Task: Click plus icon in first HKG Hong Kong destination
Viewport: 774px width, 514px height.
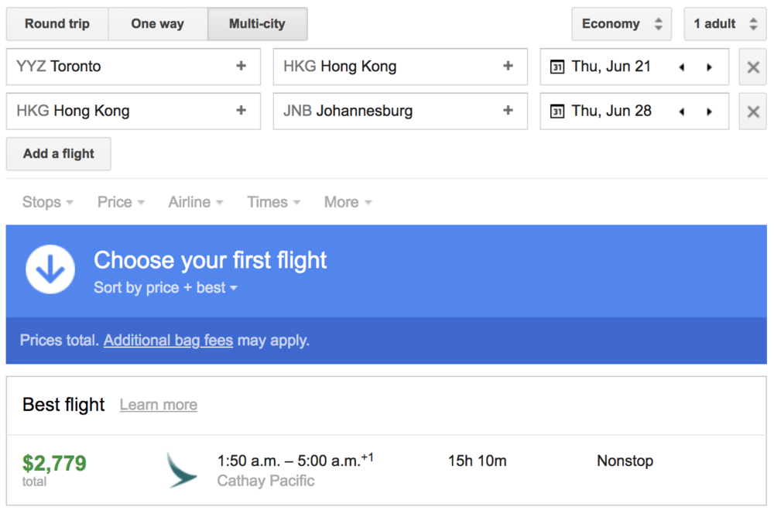Action: click(509, 67)
